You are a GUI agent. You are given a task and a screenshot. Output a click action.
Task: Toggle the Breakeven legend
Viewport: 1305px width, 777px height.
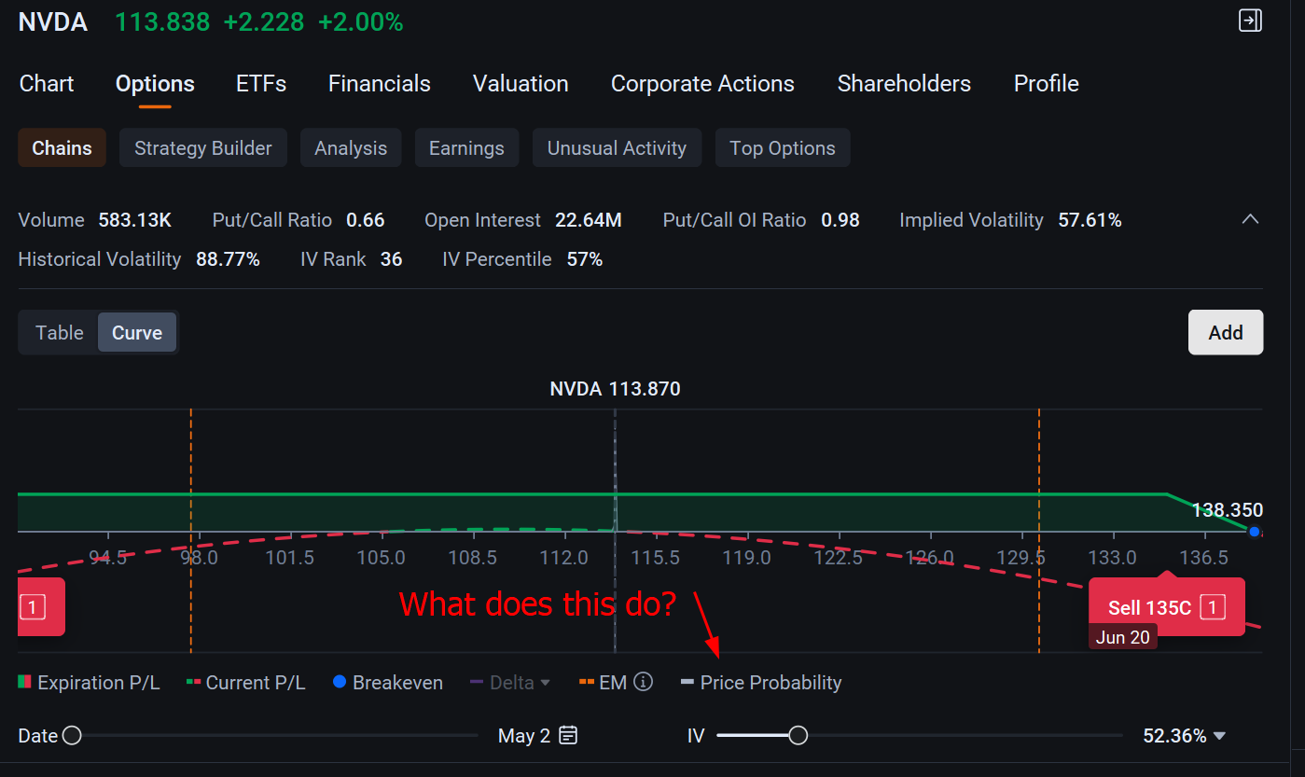point(387,683)
